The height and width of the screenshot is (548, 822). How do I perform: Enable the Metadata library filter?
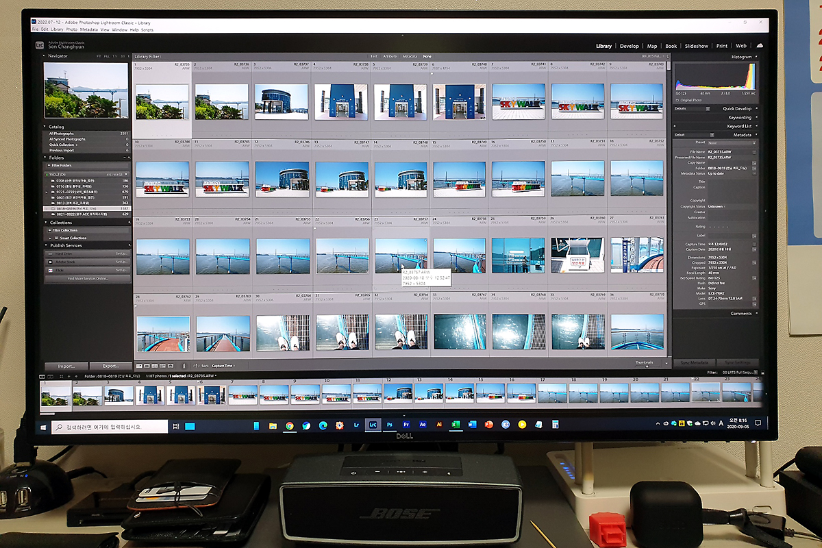click(x=410, y=56)
